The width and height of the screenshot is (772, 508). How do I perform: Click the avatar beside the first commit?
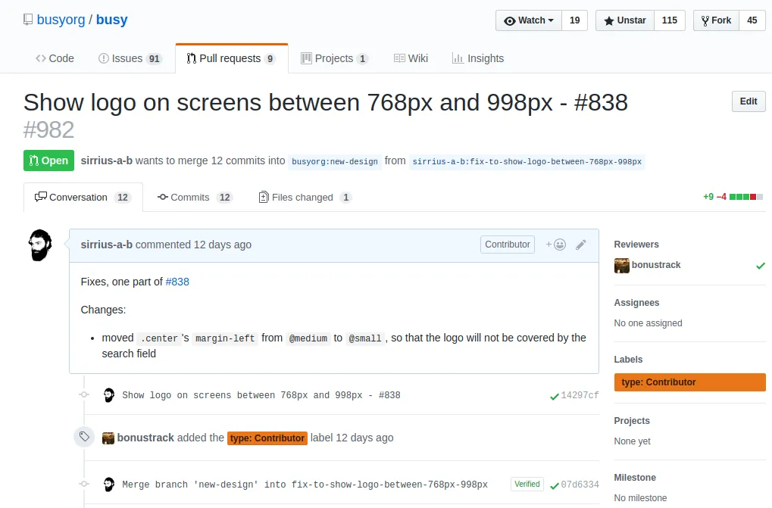(109, 395)
